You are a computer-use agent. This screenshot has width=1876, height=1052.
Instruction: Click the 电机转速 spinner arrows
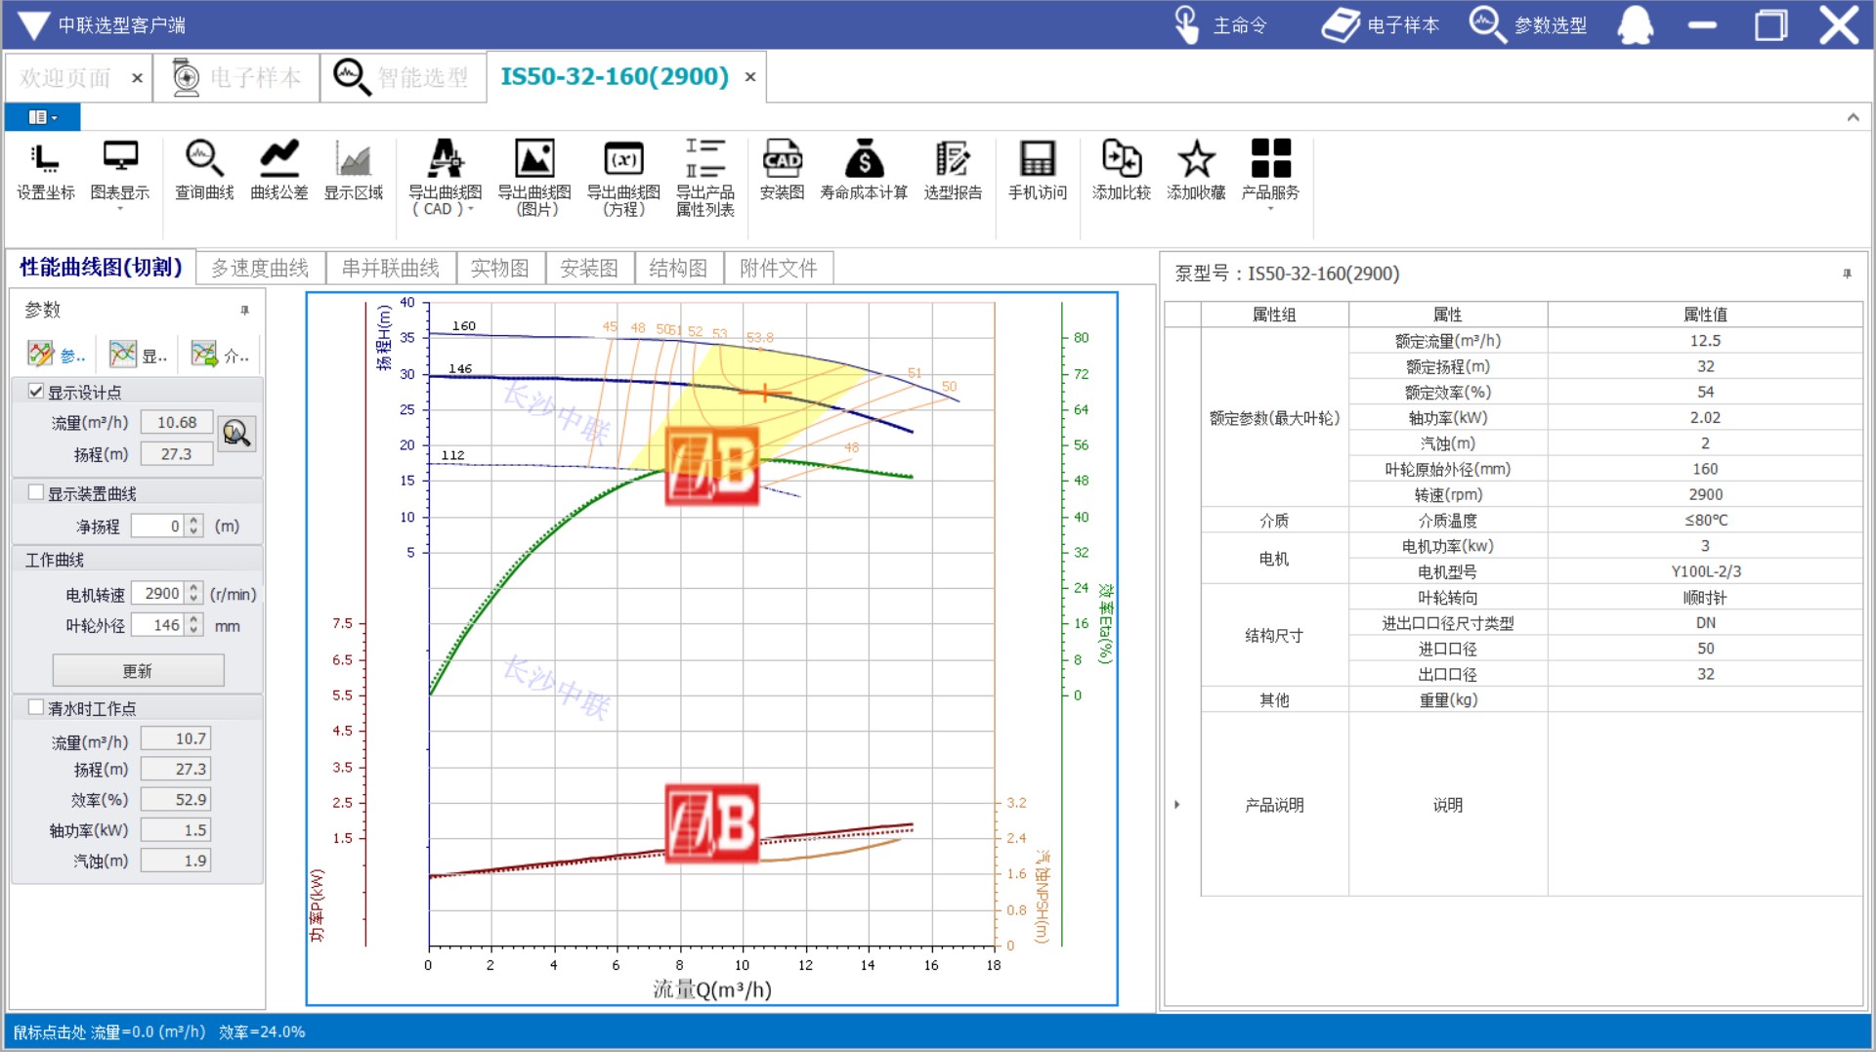pyautogui.click(x=194, y=593)
